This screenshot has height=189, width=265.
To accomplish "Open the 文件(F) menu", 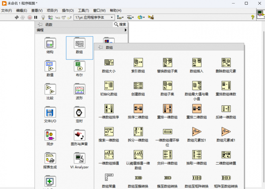I will pos(6,10).
